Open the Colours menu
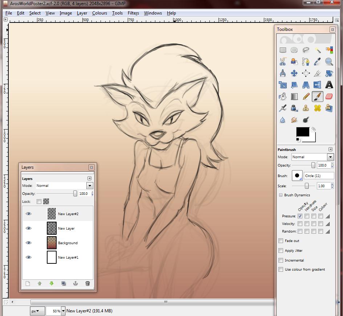 click(99, 13)
